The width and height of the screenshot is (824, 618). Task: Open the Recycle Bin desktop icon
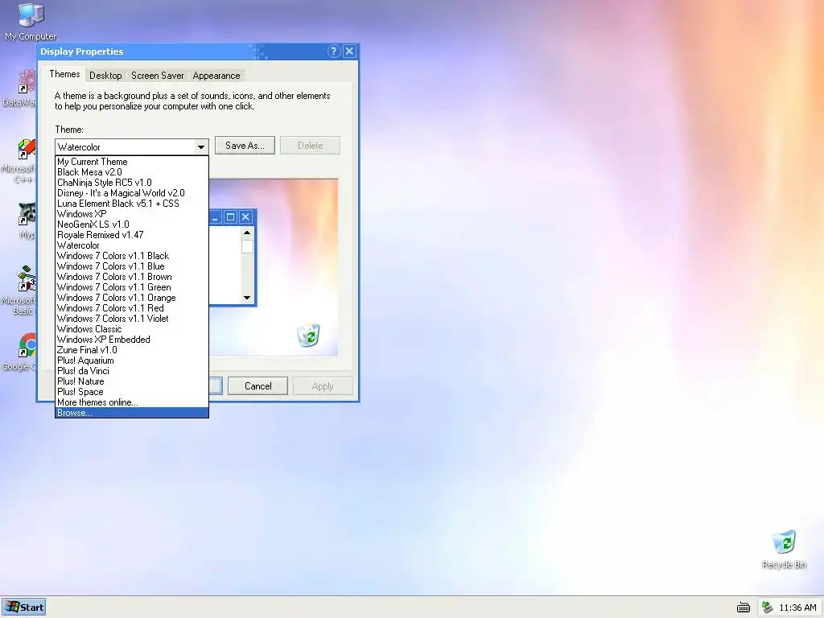[x=784, y=549]
